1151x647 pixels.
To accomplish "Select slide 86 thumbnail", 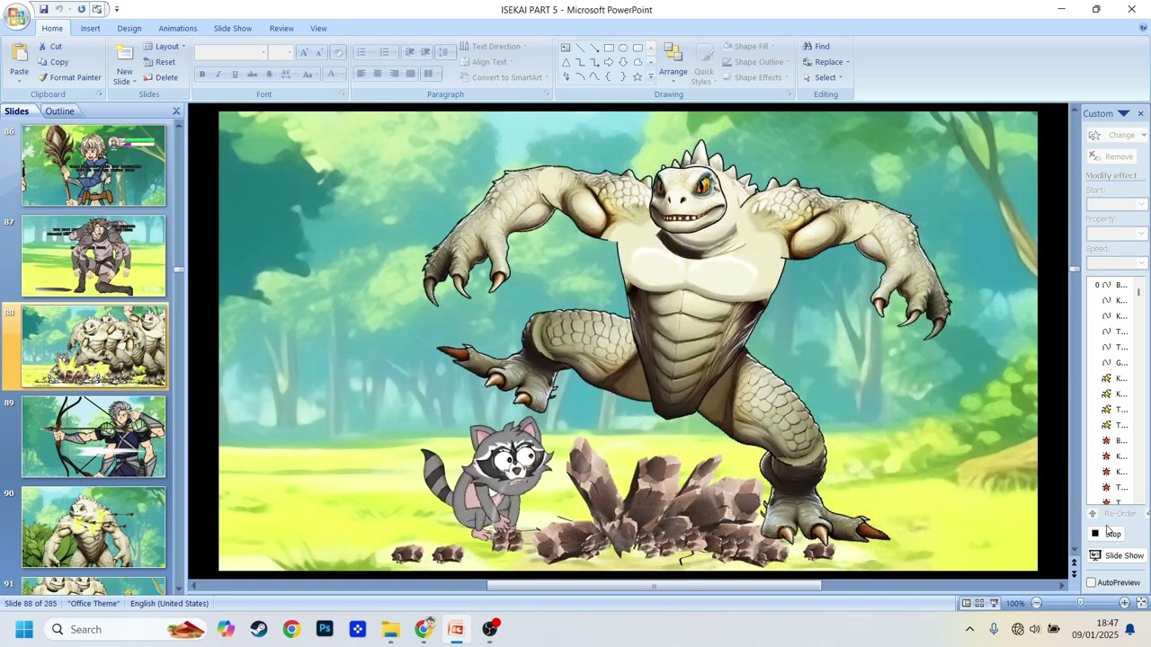I will 94,165.
